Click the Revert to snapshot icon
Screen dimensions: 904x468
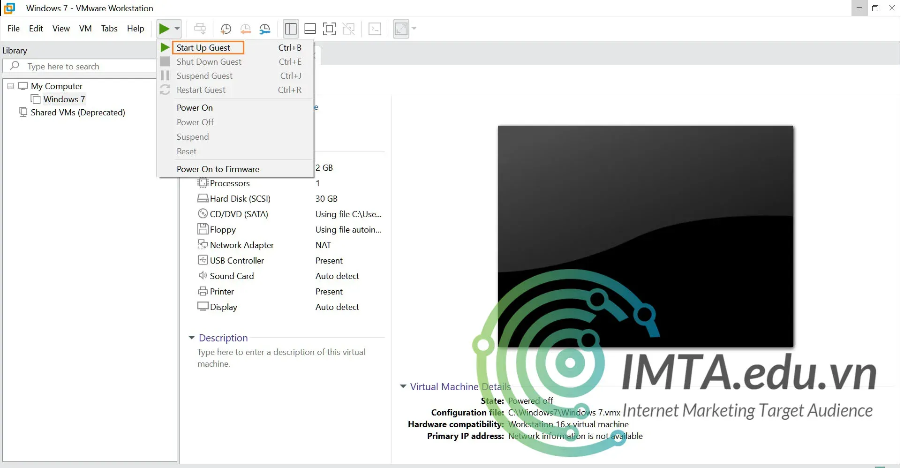click(x=245, y=29)
